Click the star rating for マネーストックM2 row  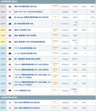click(55, 12)
